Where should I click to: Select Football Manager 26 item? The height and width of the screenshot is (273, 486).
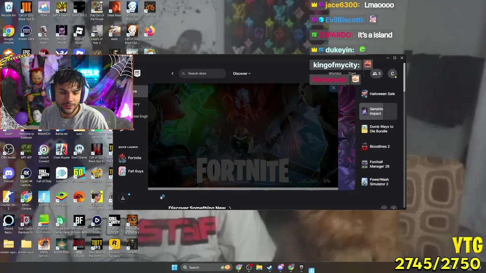pos(378,164)
